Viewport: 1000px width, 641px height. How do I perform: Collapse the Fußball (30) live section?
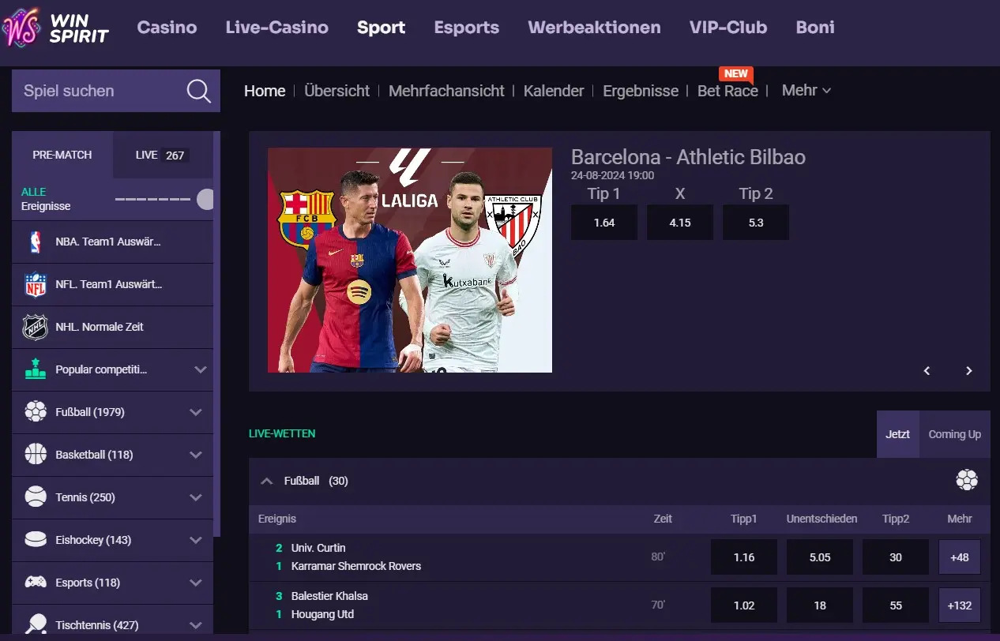coord(267,481)
